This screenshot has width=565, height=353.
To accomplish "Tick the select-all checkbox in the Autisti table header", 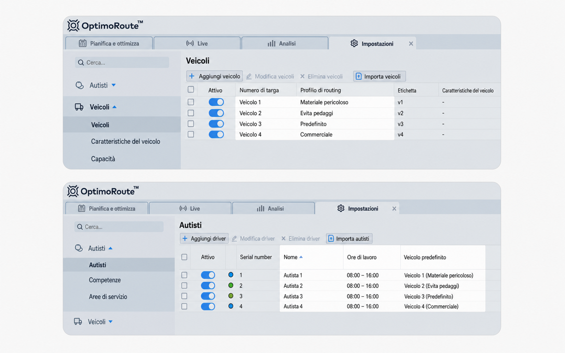I will point(184,257).
